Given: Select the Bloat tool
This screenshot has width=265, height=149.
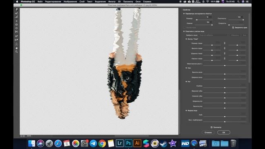Looking at the screenshot, I should coord(17,28).
